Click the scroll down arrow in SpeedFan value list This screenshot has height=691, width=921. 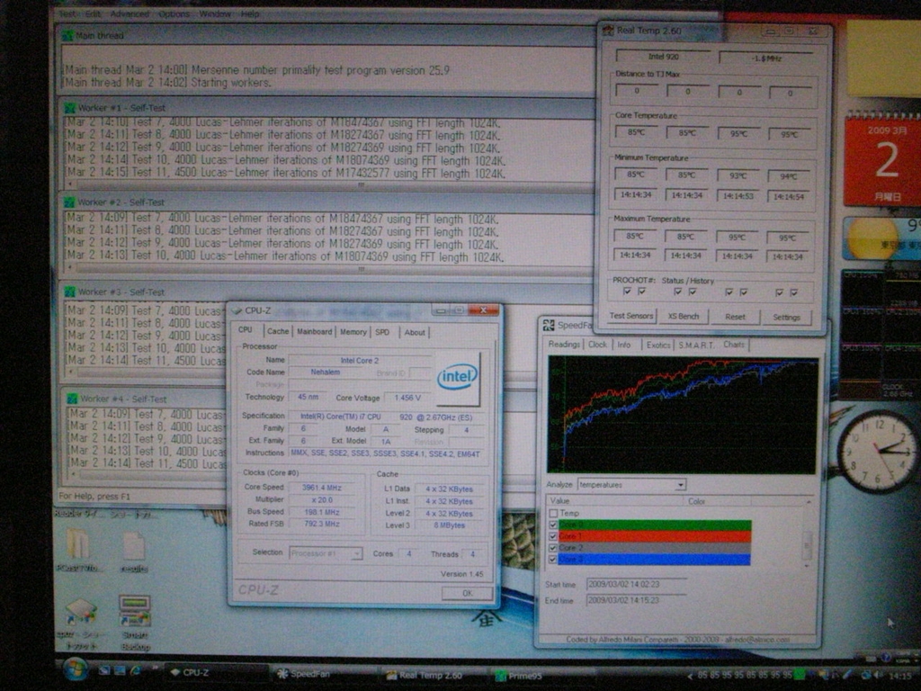[807, 565]
